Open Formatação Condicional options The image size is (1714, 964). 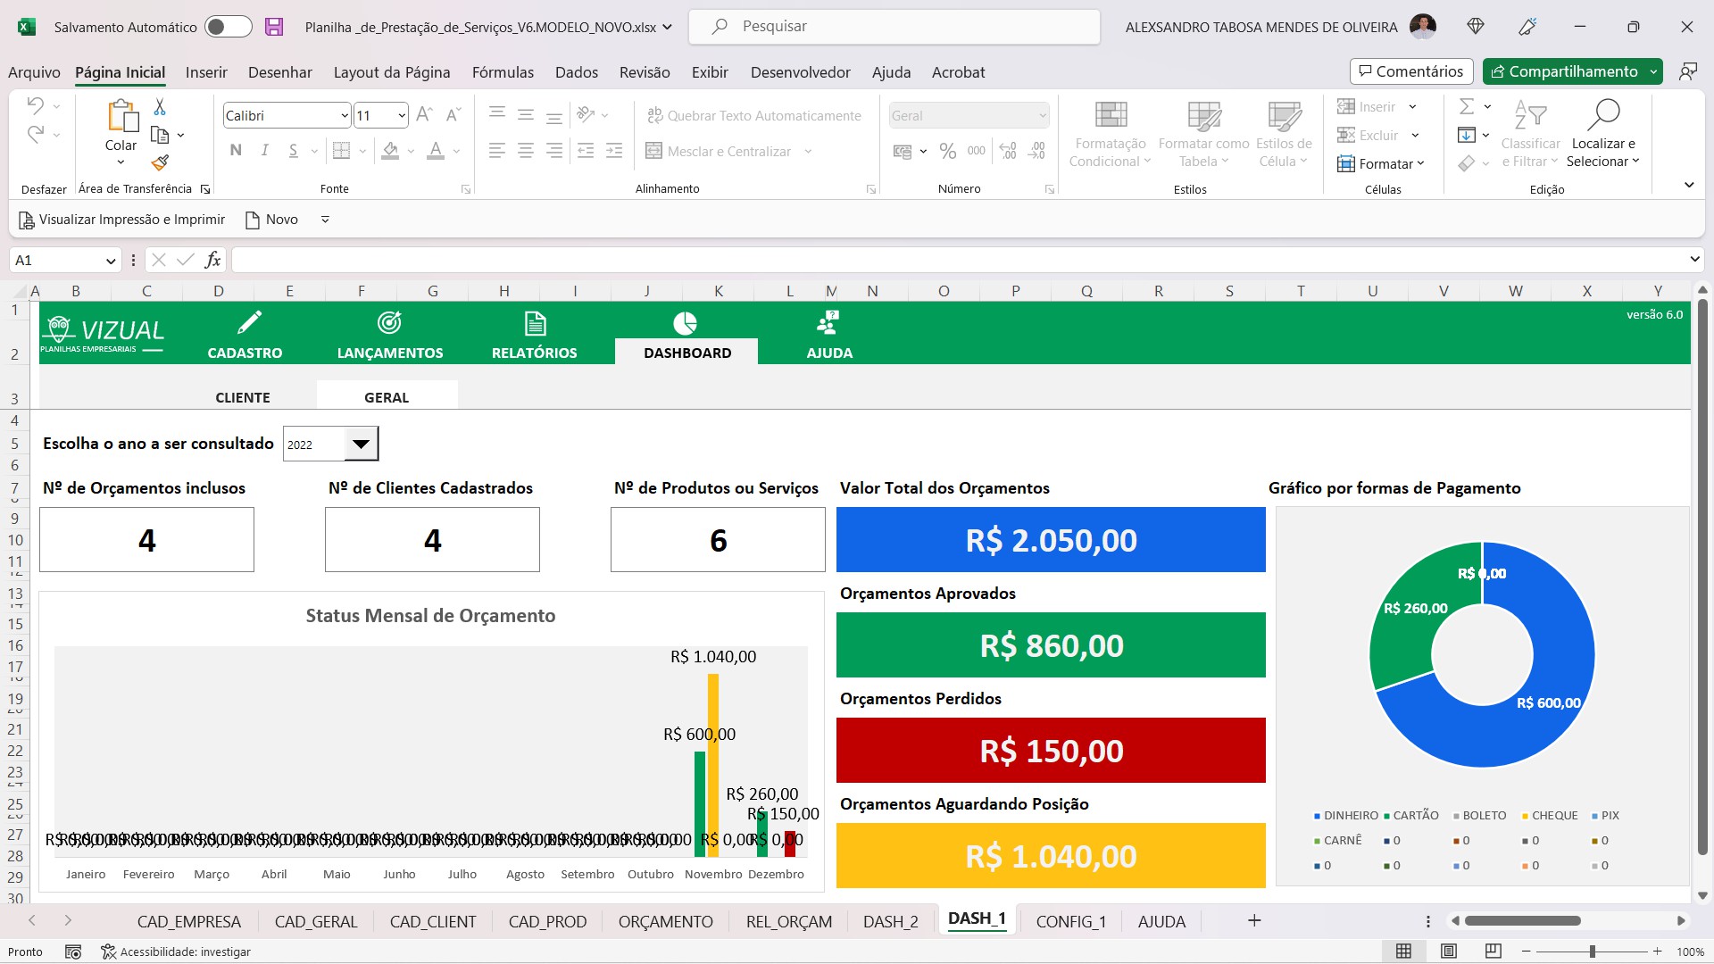pos(1110,132)
